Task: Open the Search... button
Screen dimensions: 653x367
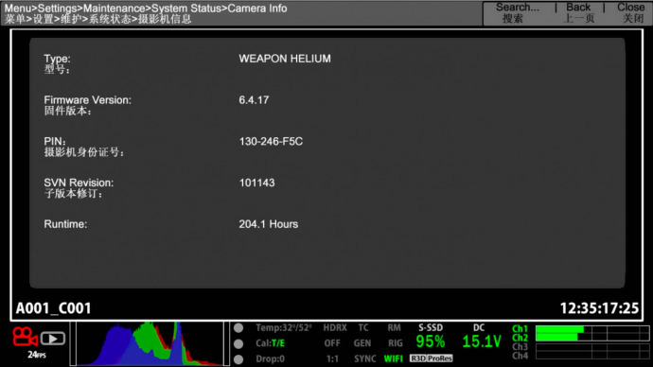Action: (518, 13)
